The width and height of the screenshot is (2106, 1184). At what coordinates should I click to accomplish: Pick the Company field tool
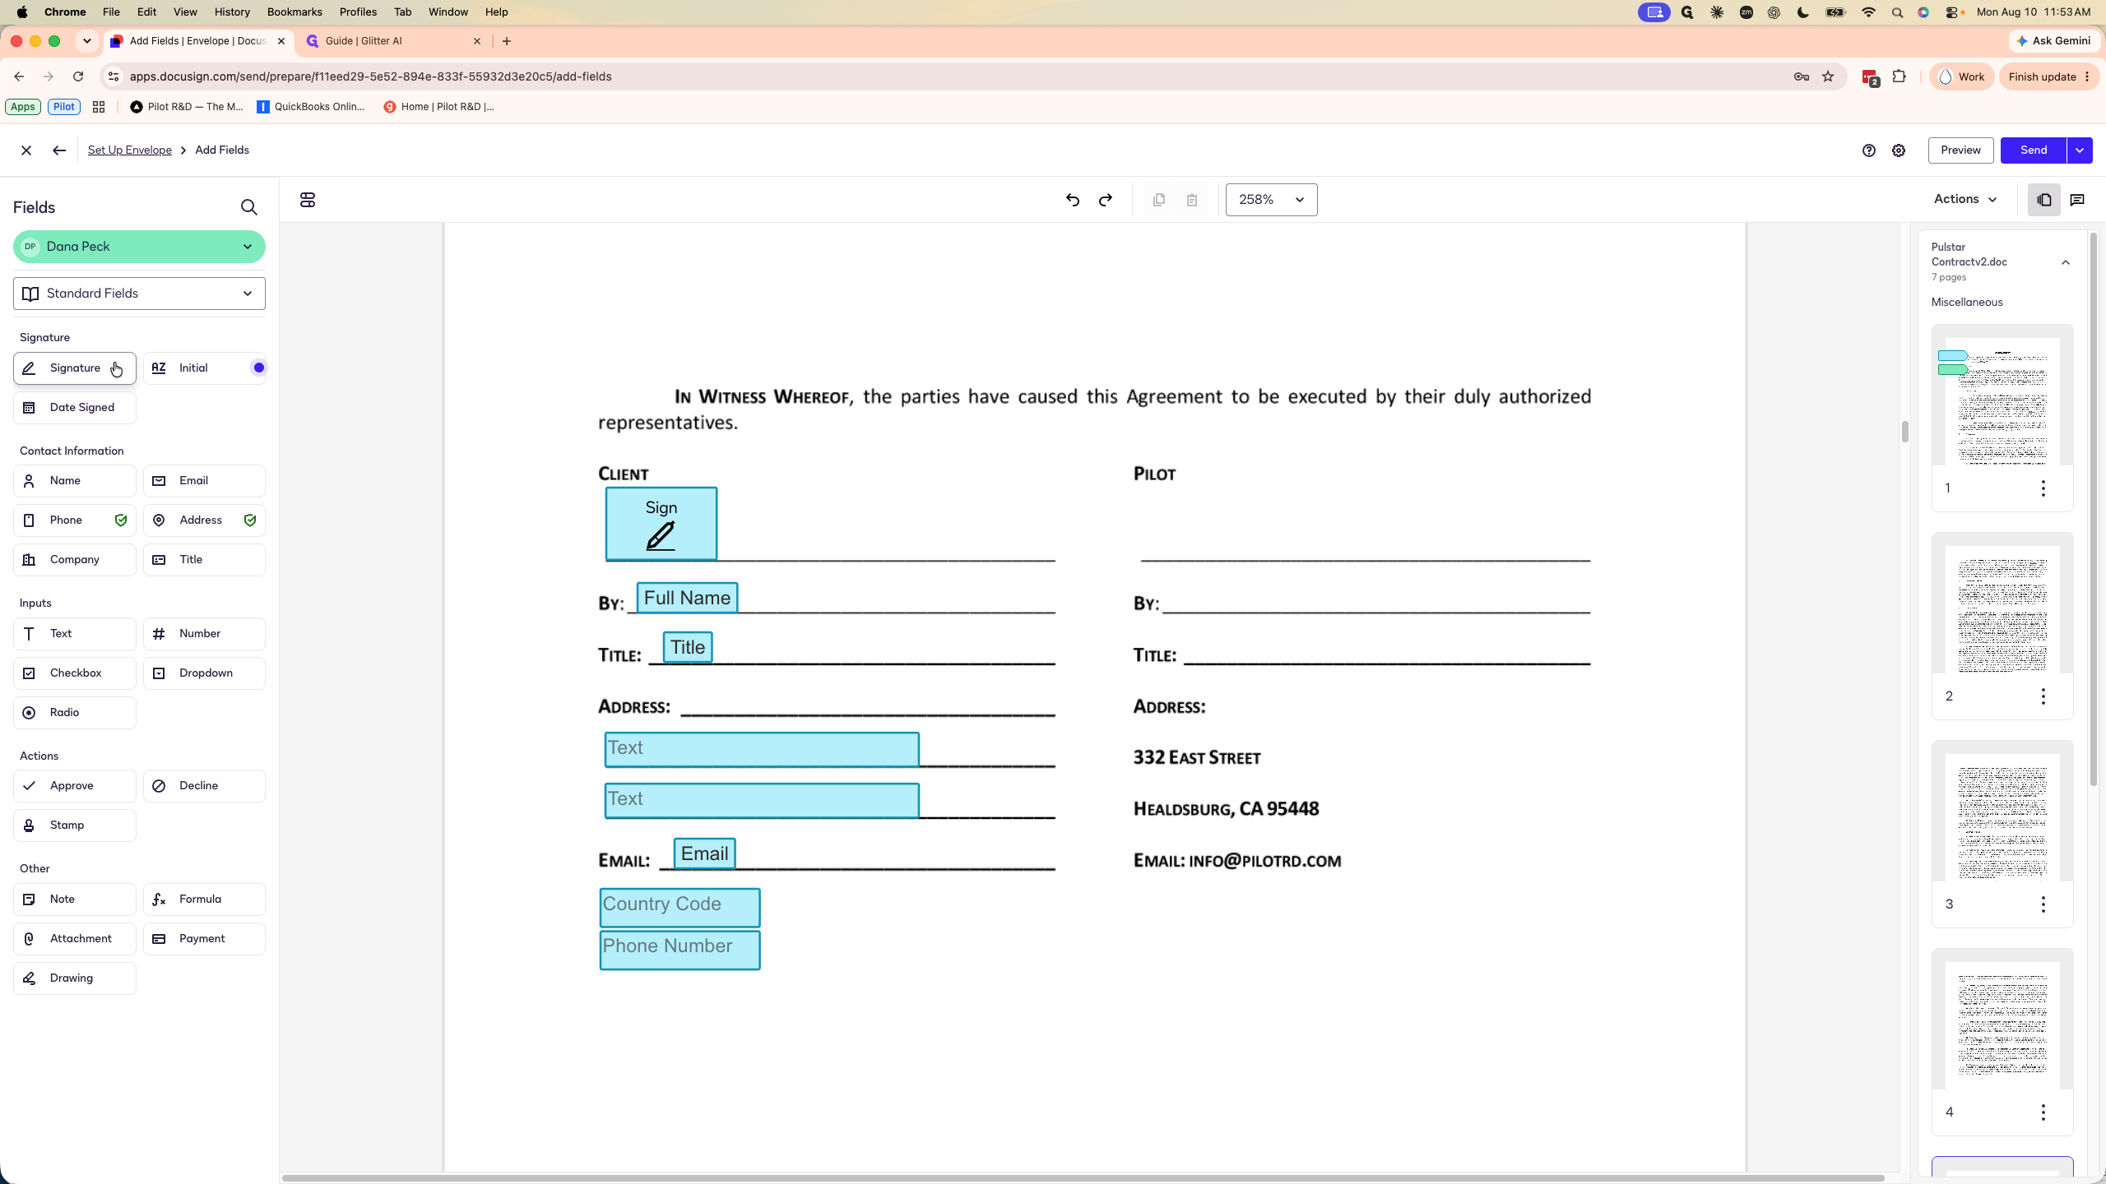click(75, 559)
